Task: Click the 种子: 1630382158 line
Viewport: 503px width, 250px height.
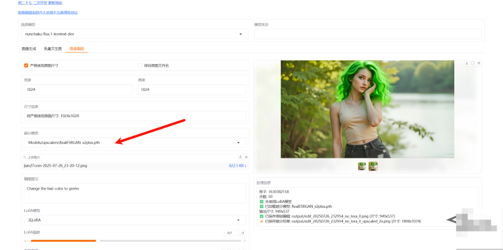Action: pos(274,191)
